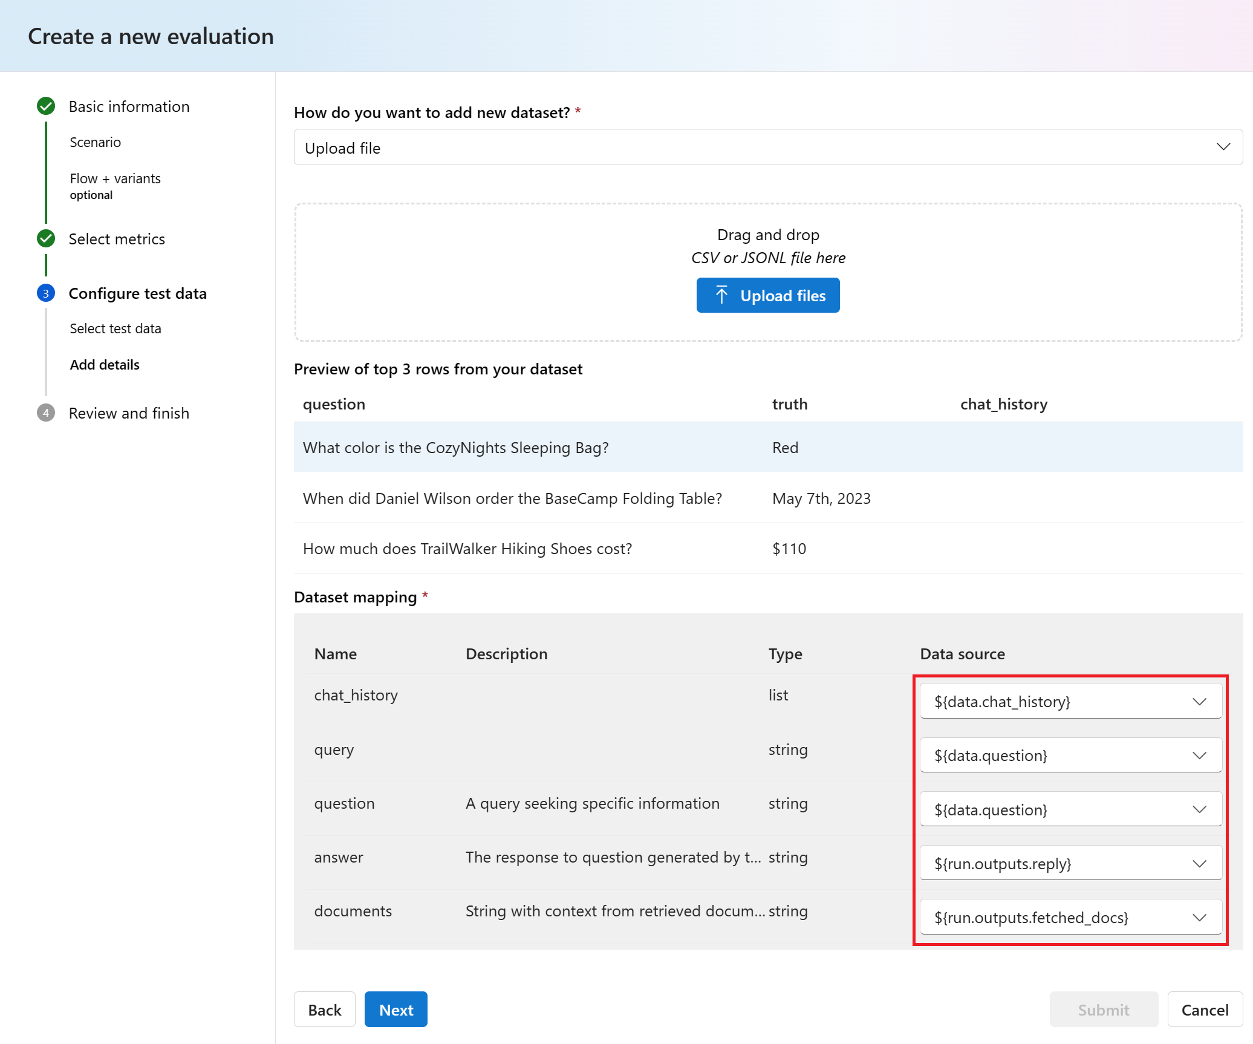Screen dimensions: 1253x1044
Task: Expand the documents row's fetched_docs dropdown
Action: 1070,918
